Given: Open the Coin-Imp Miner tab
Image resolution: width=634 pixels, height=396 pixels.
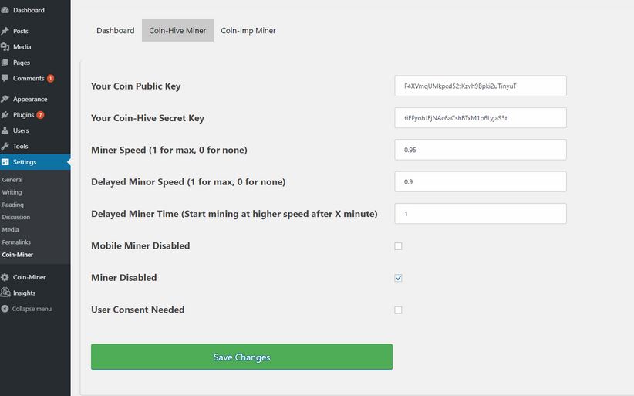Looking at the screenshot, I should point(248,30).
